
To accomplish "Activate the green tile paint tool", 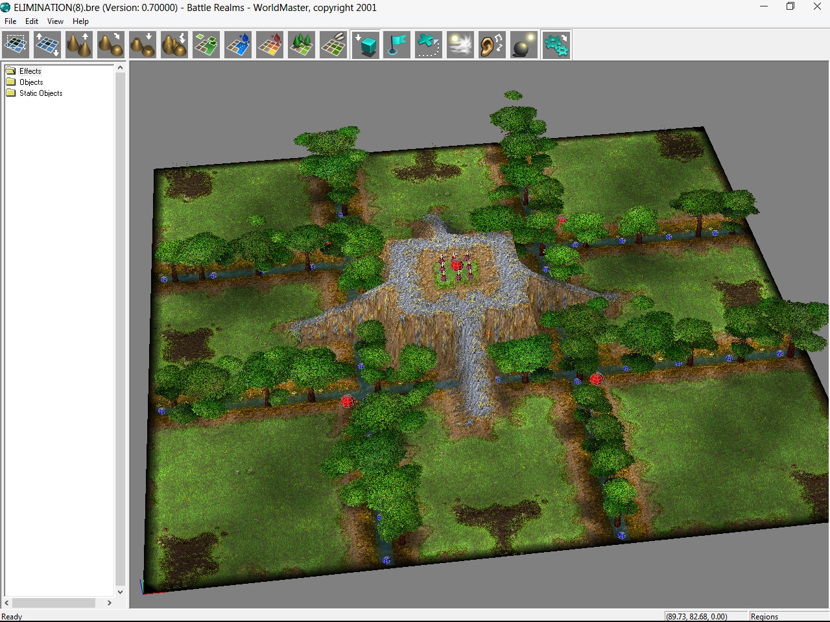I will pos(206,45).
